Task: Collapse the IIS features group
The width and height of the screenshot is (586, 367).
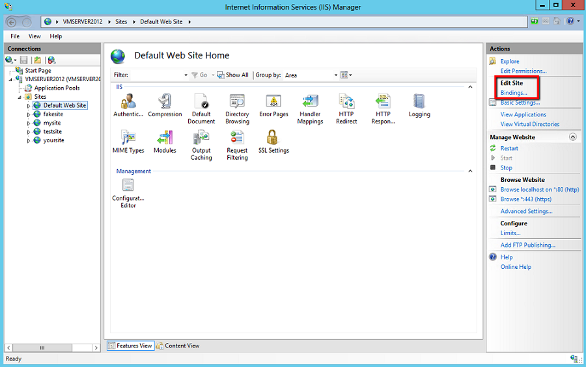Action: [470, 87]
